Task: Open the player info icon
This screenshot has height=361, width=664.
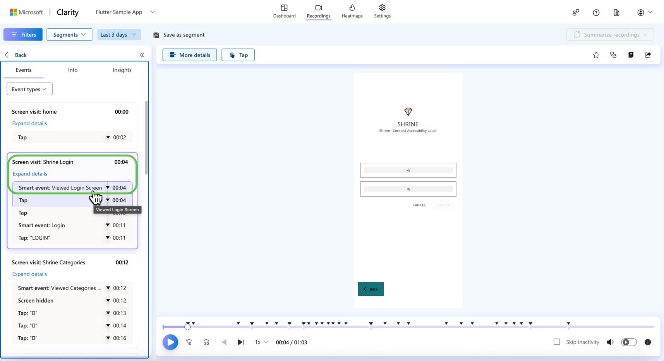Action: pyautogui.click(x=648, y=342)
